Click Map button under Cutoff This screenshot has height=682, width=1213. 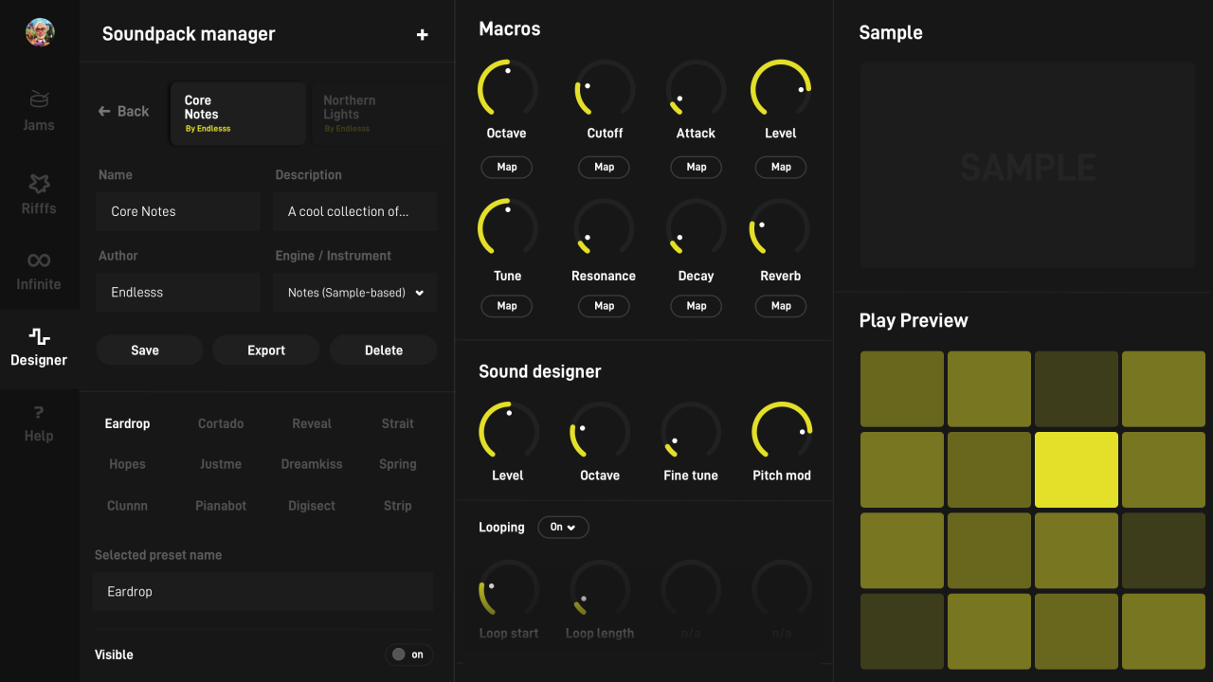[604, 167]
